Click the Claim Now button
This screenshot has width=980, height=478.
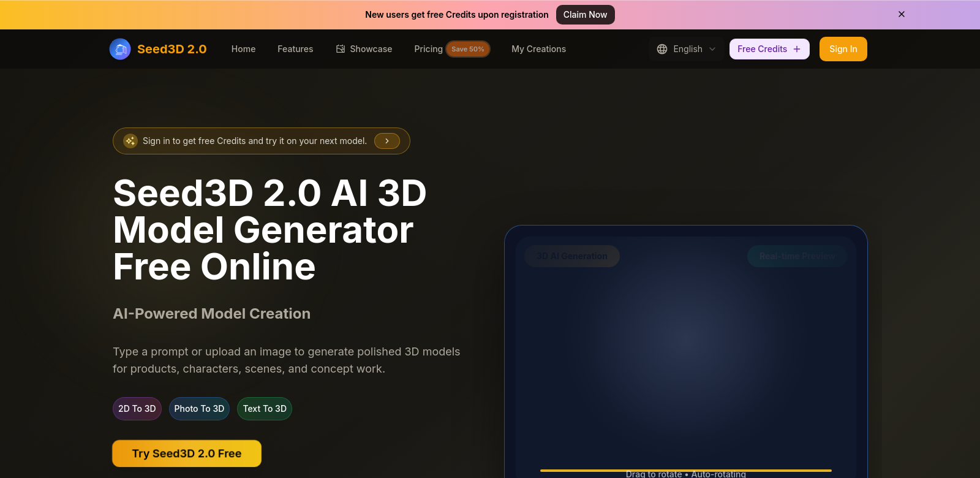click(585, 15)
